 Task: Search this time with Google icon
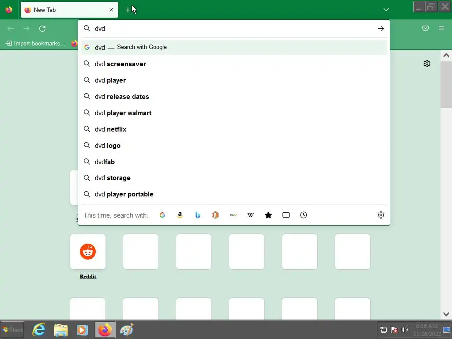pos(162,215)
